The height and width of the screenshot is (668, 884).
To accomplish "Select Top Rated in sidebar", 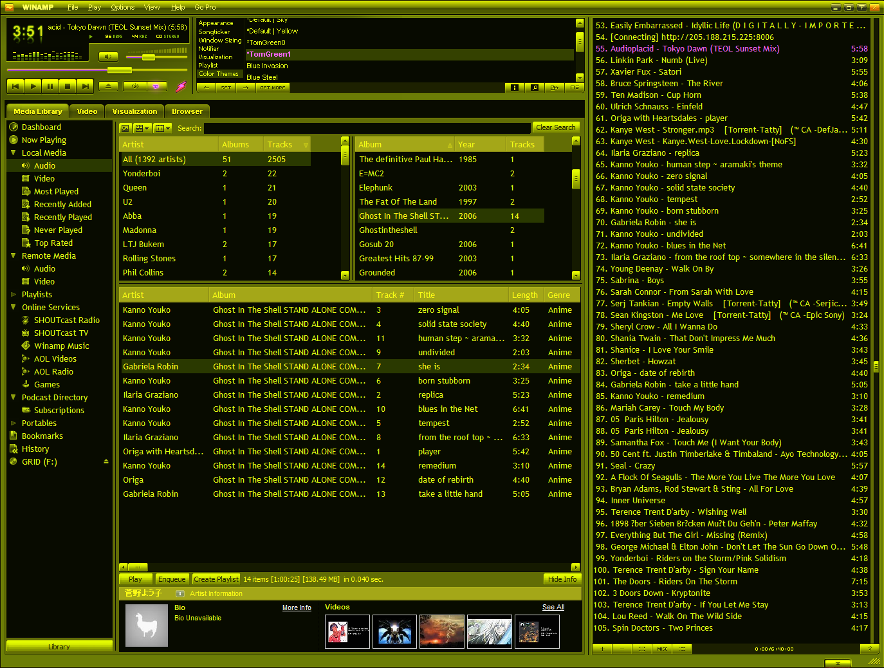I will (53, 243).
